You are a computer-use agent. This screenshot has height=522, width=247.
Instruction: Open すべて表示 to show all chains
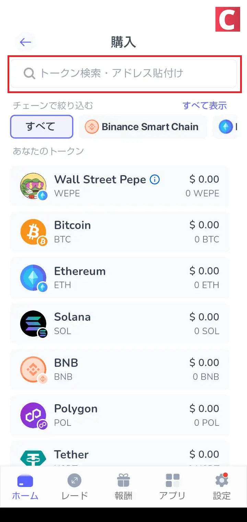coord(204,105)
